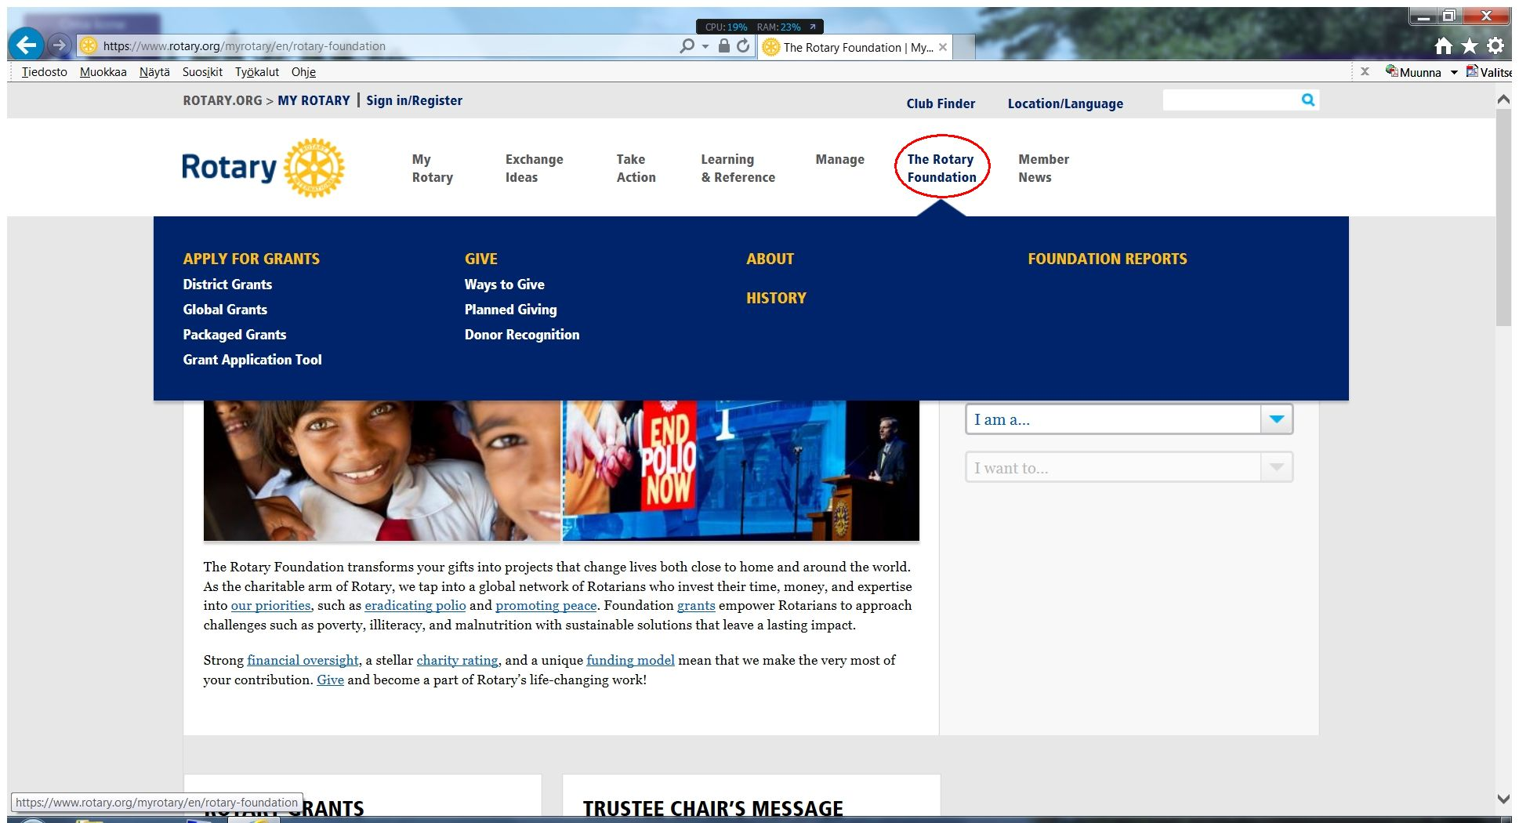Click the page refresh icon
The width and height of the screenshot is (1519, 823).
(743, 46)
